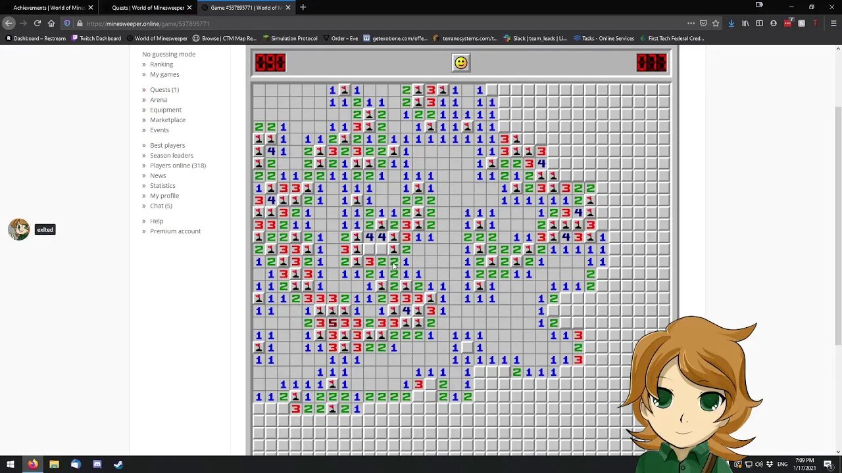The image size is (842, 473).
Task: Open Browse | CTM Map Re... bookmark
Action: coord(224,38)
